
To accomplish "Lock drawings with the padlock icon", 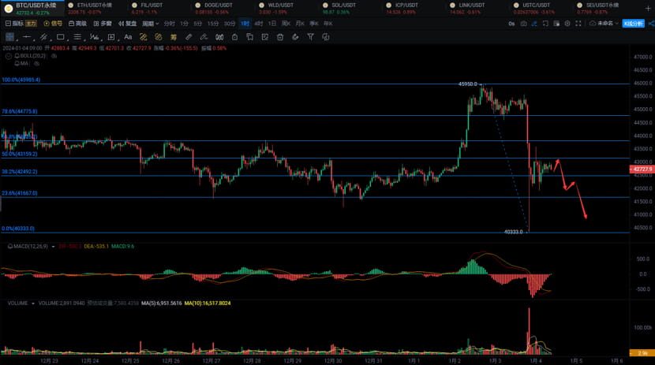I will tap(234, 37).
